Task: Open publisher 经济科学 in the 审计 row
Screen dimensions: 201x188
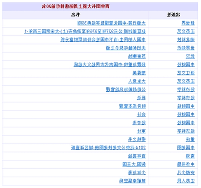Action: (186, 131)
